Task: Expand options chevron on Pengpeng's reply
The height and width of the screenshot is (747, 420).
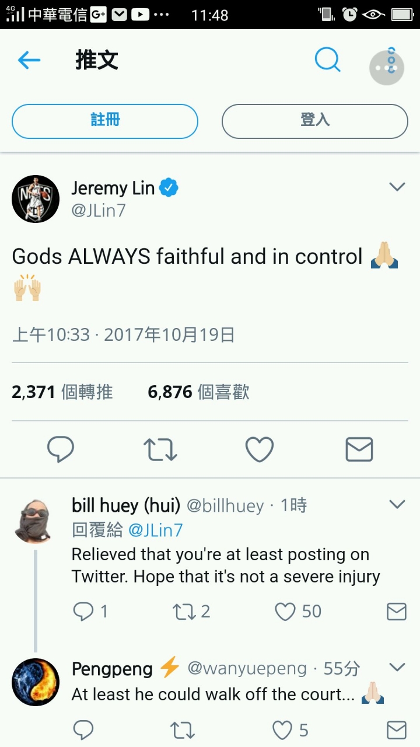Action: [x=397, y=666]
